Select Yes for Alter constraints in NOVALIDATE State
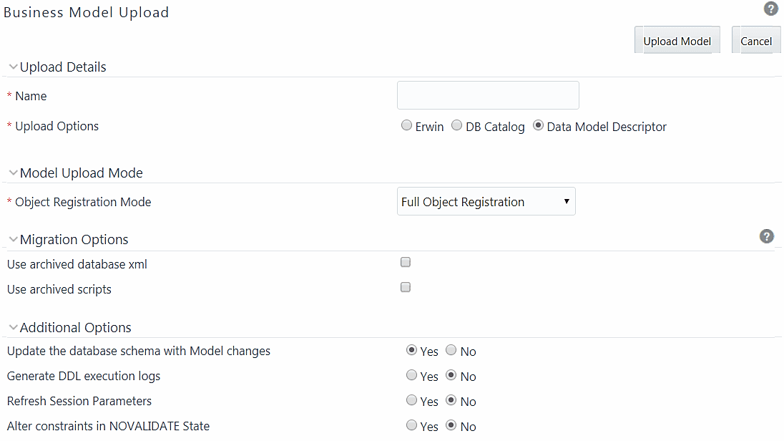Screen dimensions: 784x441 [411, 425]
